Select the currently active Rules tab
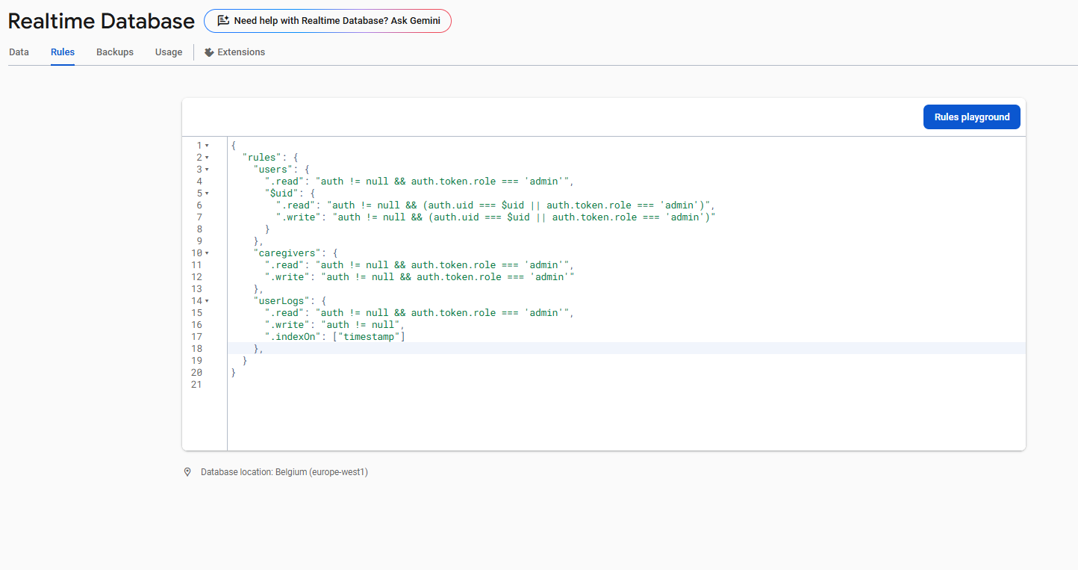Screen dimensions: 1078x570 (62, 52)
